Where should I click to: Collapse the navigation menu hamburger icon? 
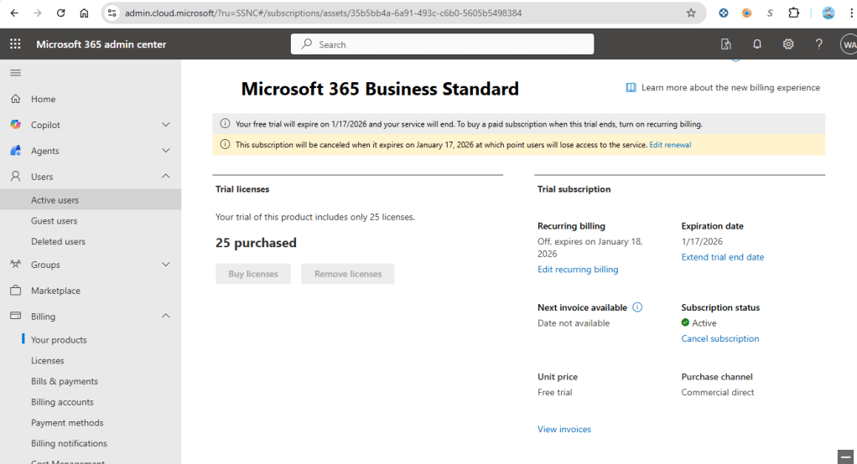pos(15,73)
